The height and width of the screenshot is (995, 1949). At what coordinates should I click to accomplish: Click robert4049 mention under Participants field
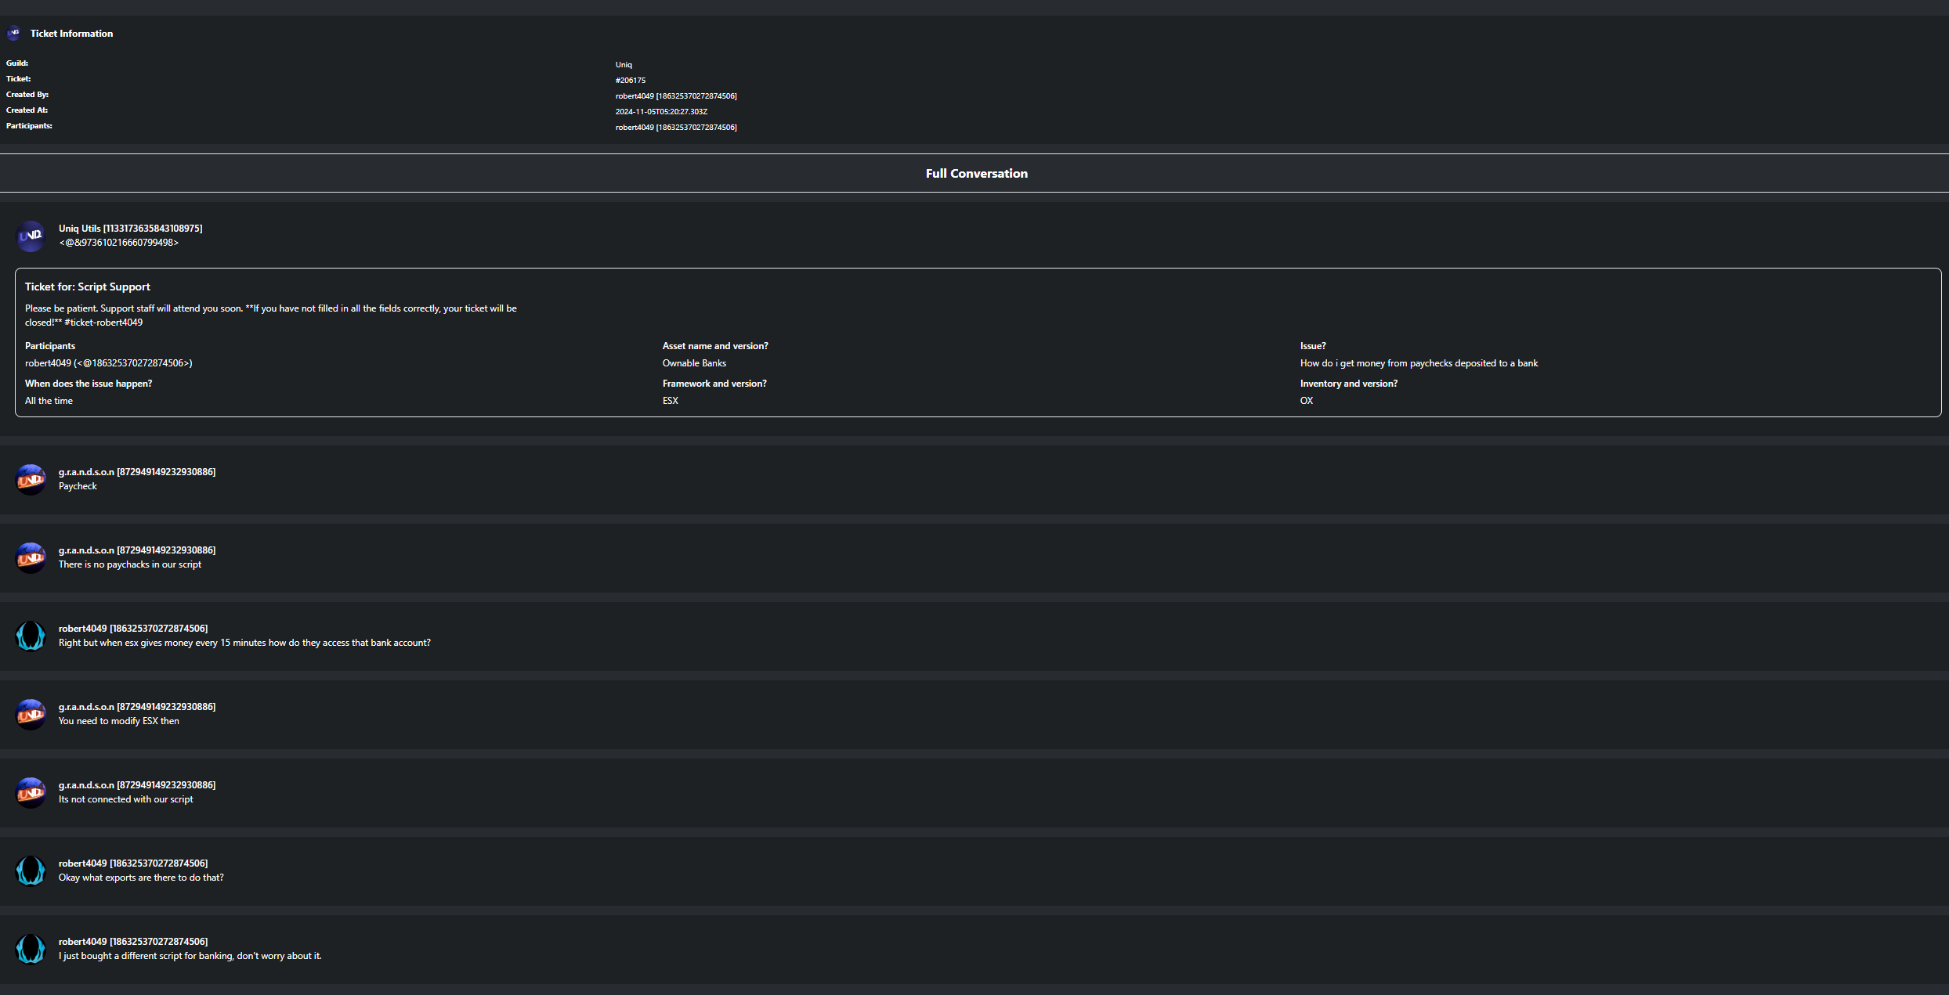[x=108, y=363]
